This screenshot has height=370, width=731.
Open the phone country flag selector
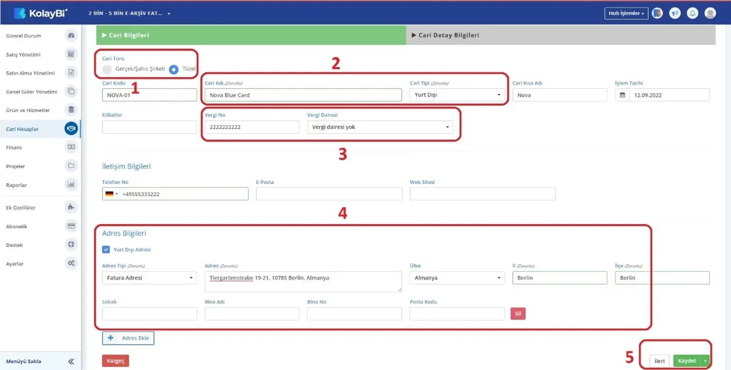point(112,194)
